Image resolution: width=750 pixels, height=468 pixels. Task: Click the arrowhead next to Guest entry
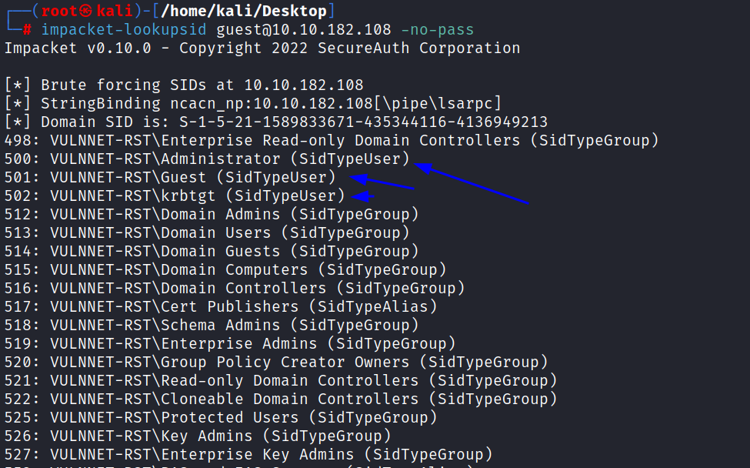[x=360, y=179]
